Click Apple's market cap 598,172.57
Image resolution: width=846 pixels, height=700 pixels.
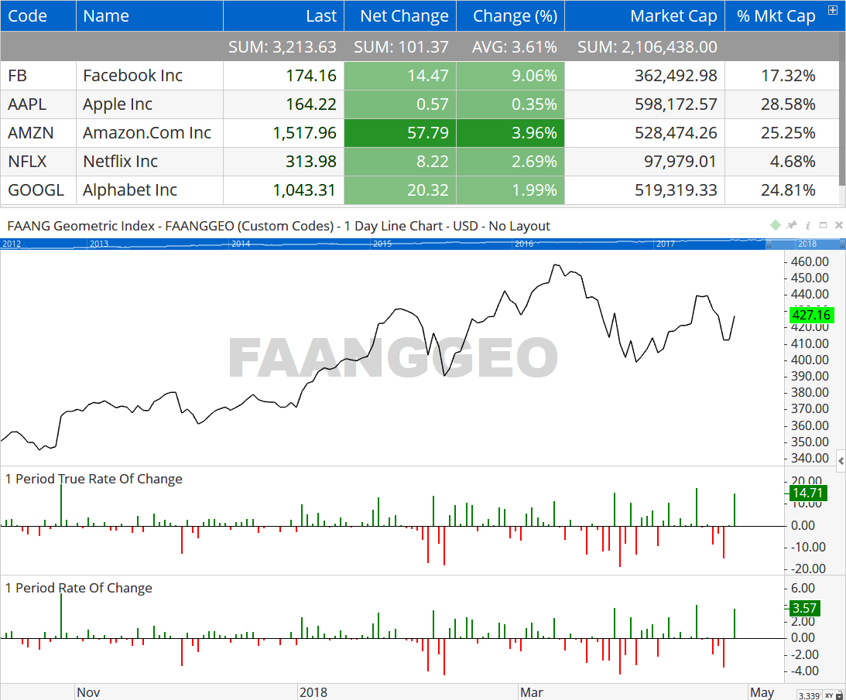[645, 104]
